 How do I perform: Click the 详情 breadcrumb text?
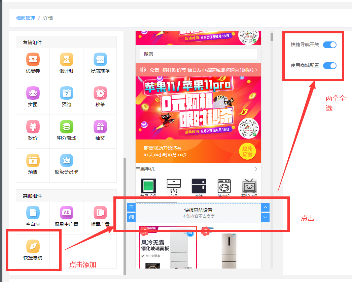[x=48, y=18]
